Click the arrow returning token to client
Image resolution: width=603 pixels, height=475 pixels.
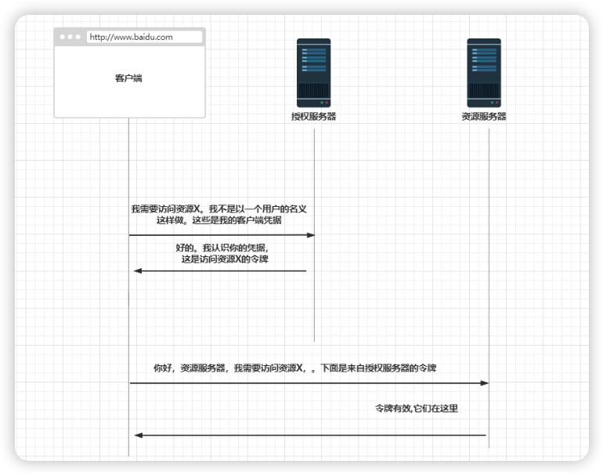click(220, 271)
